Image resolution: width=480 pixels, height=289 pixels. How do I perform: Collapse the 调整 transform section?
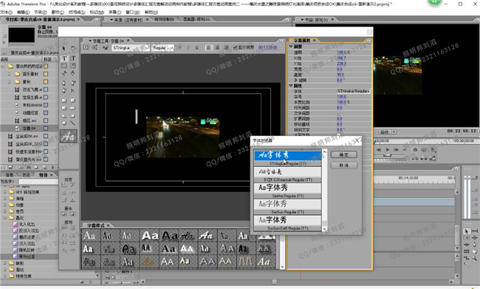pos(291,47)
